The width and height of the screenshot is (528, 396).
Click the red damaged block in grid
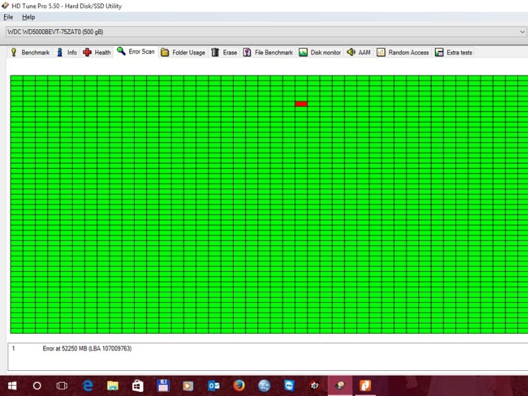coord(301,104)
